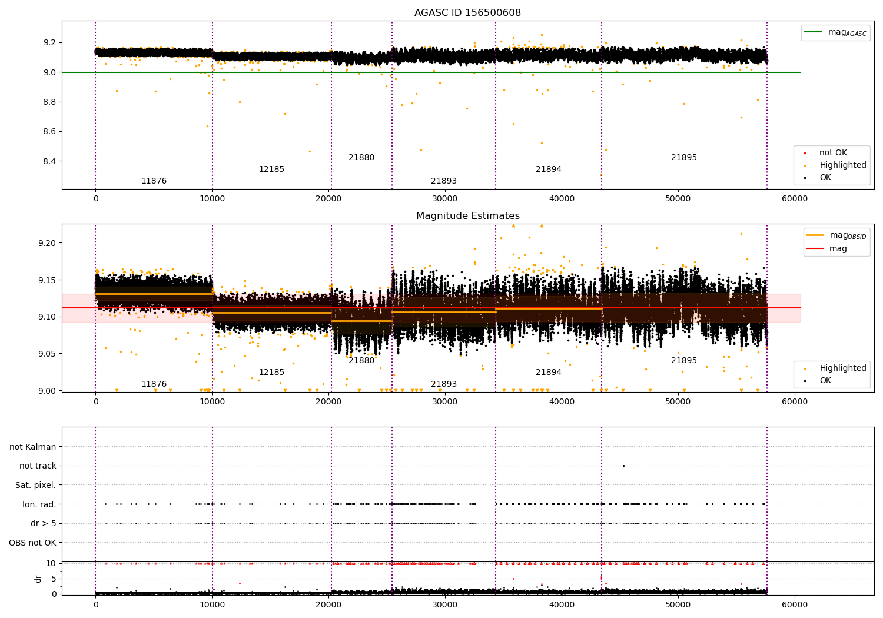883x618 pixels.
Task: Select OBSID label 11876 in top plot
Action: click(x=154, y=181)
